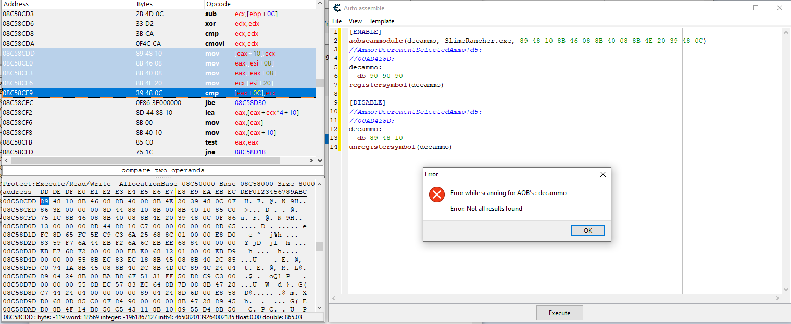This screenshot has width=791, height=324.
Task: Click line number 1 in the script gutter
Action: [334, 32]
